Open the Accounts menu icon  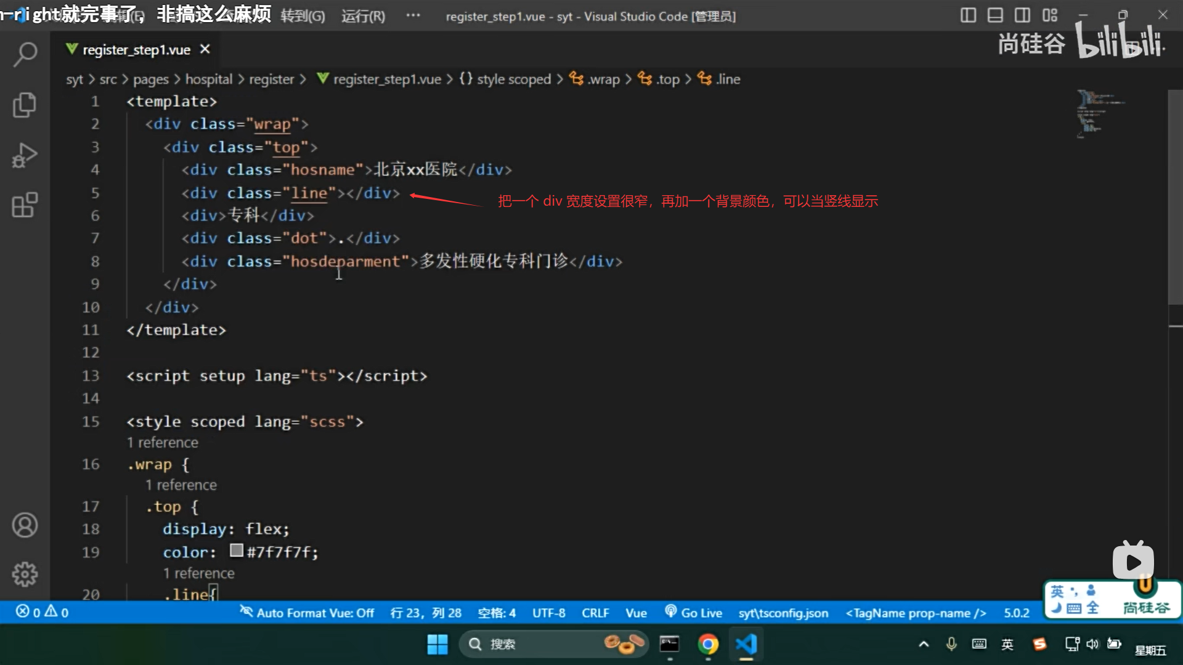point(25,525)
